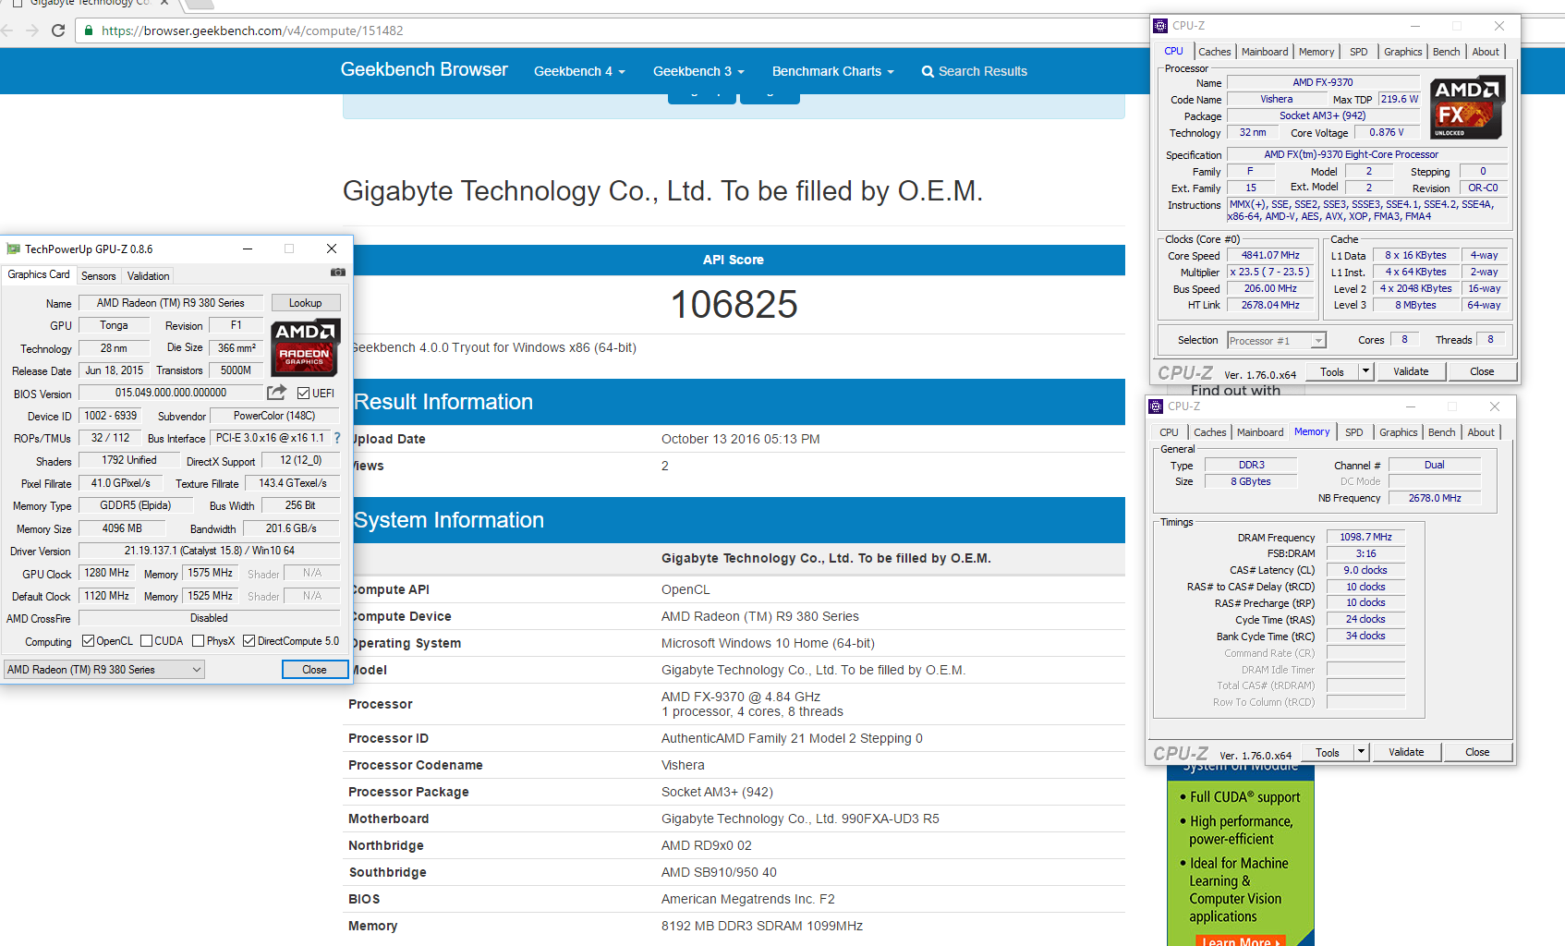This screenshot has height=946, width=1565.
Task: Open the Geekbench 4 dropdown menu
Action: [x=579, y=71]
